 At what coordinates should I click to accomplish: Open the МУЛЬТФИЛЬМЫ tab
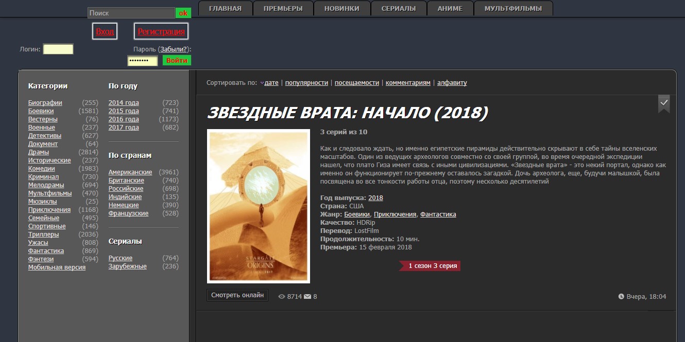[x=513, y=9]
